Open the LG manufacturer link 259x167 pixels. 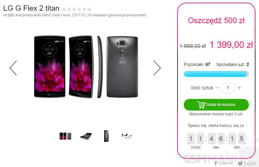point(11,15)
